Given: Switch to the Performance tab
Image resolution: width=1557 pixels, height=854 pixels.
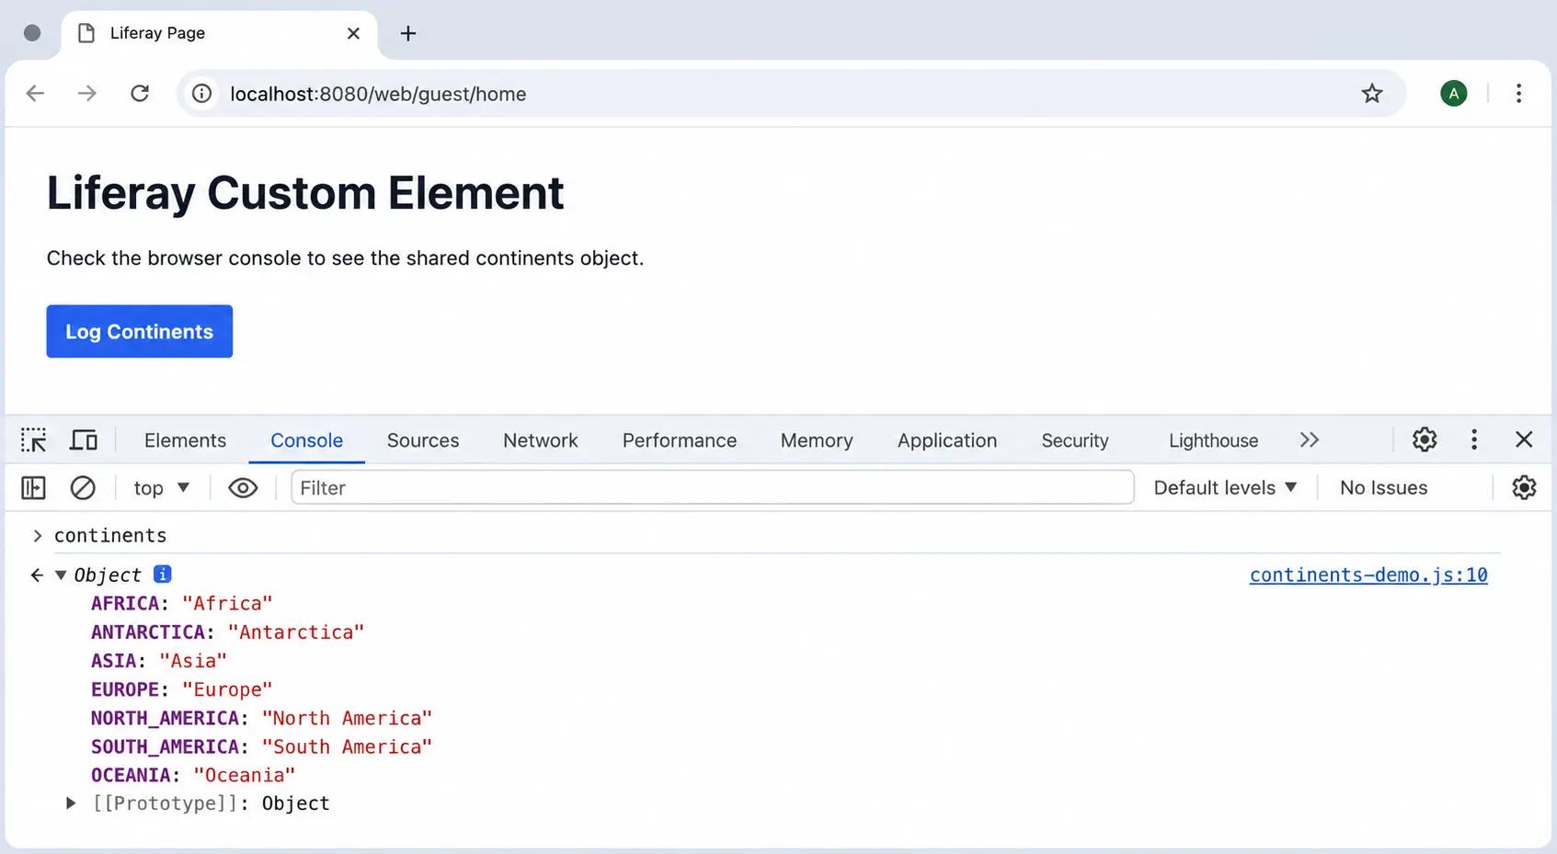Looking at the screenshot, I should coord(680,440).
